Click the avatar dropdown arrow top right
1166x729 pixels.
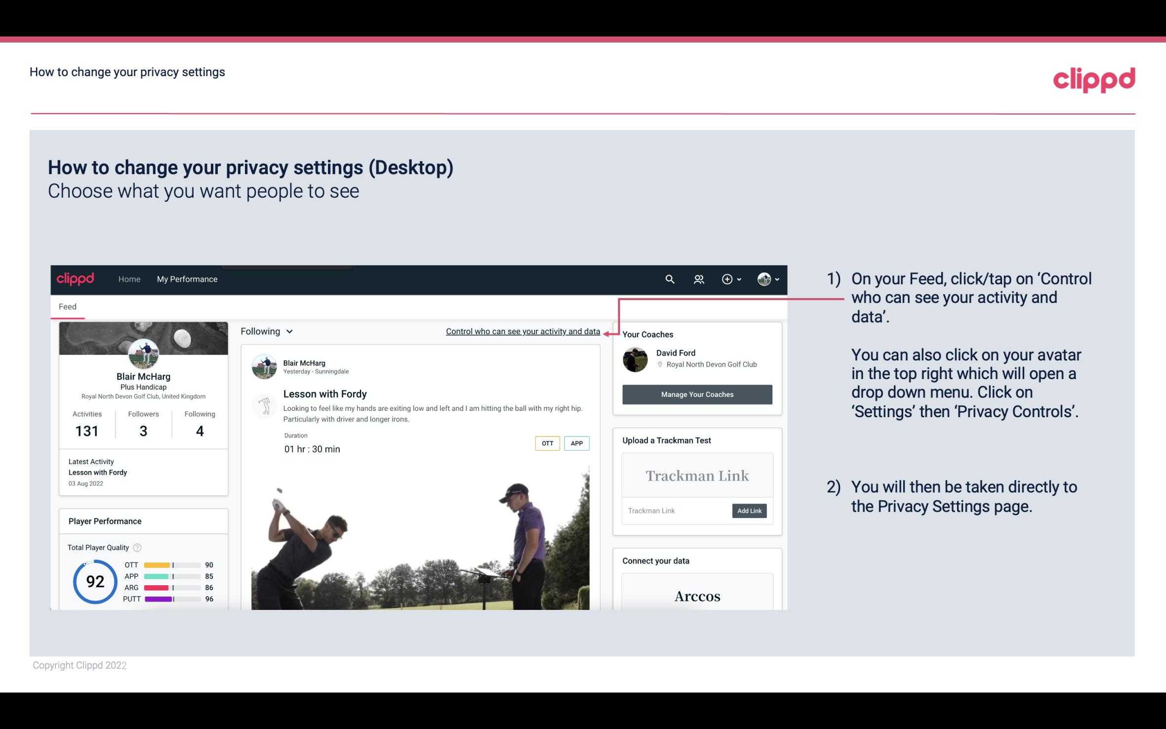tap(776, 279)
